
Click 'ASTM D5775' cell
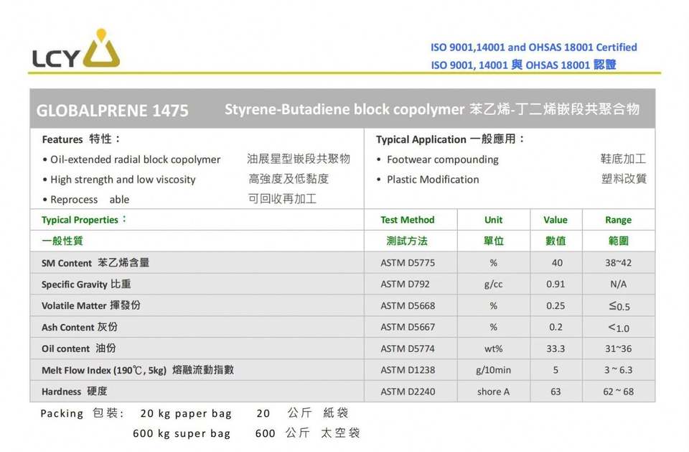point(408,263)
